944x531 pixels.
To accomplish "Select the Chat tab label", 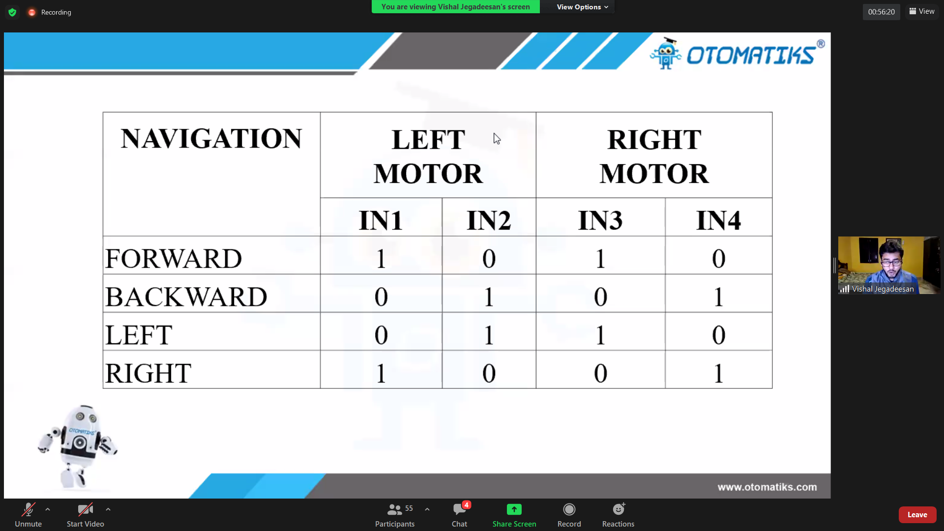I will click(458, 524).
